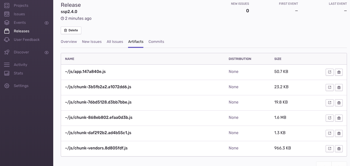This screenshot has width=350, height=166.
Task: Click the Discover rocket icon
Action: (x=7, y=52)
